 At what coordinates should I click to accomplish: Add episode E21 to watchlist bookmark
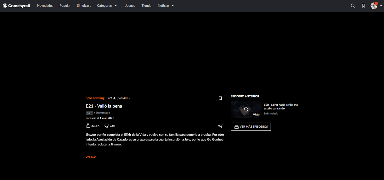coord(220,98)
